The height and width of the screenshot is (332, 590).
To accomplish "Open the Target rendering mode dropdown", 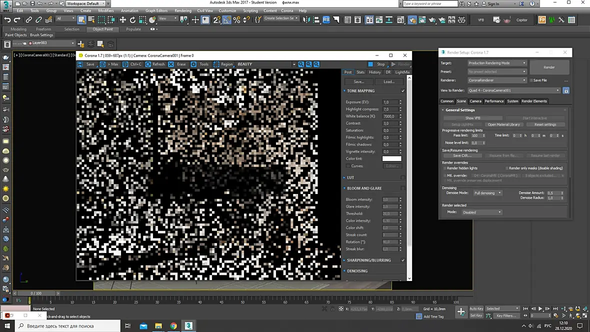I will coord(496,63).
